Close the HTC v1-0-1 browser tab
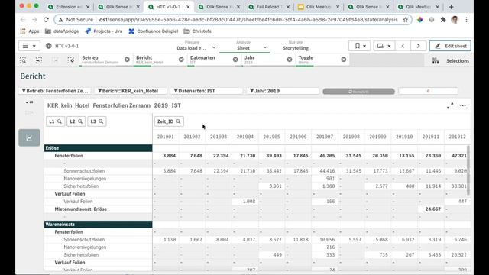Screen dimensions: 489x275 click(x=188, y=7)
